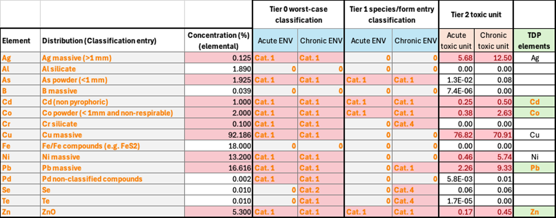Select the 'TDP elements' column header

point(534,41)
